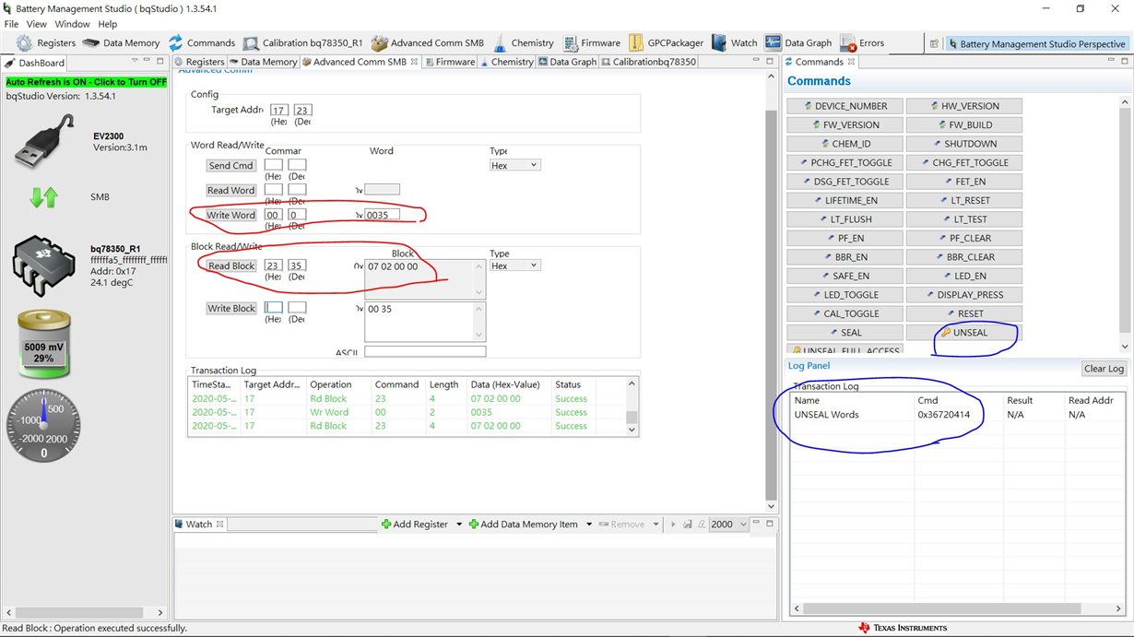
Task: Click the Clear Log button
Action: (1104, 368)
